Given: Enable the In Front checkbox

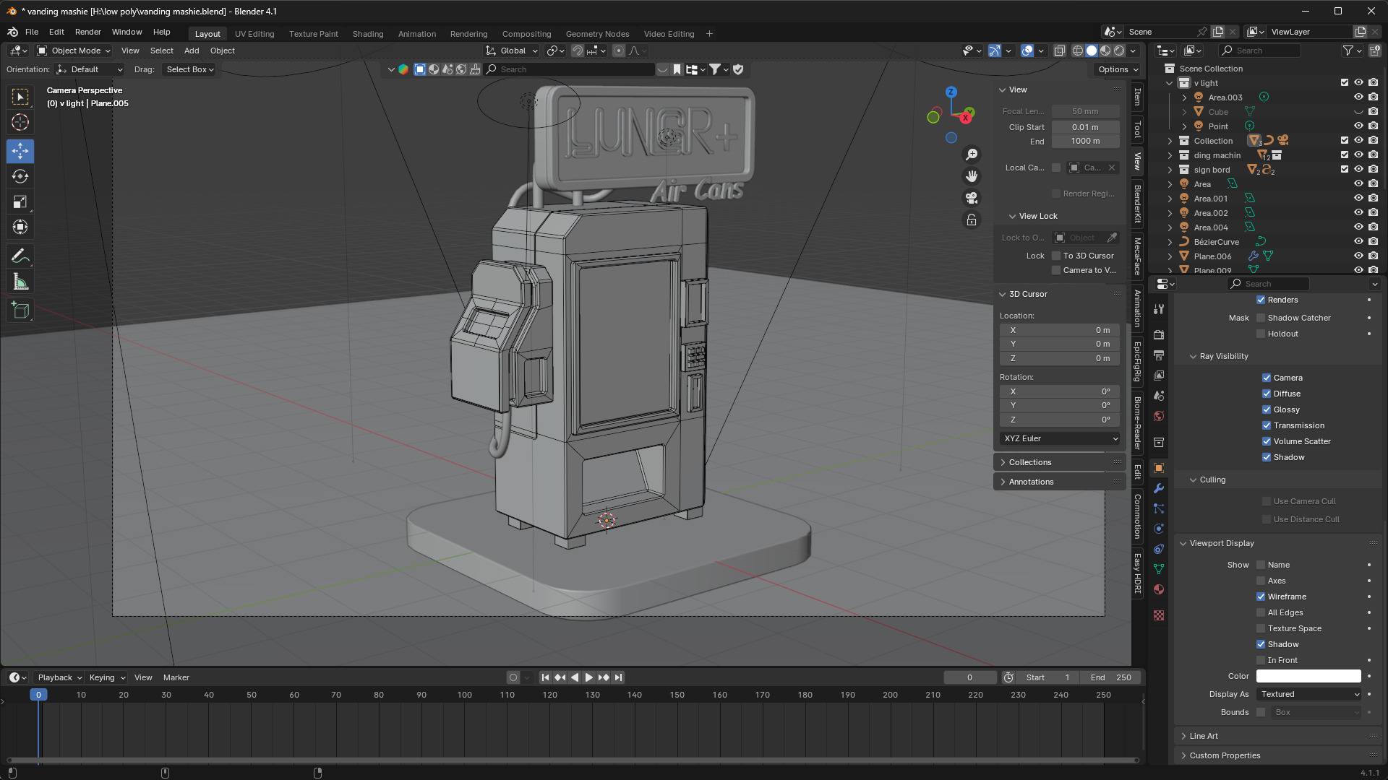Looking at the screenshot, I should [x=1261, y=660].
